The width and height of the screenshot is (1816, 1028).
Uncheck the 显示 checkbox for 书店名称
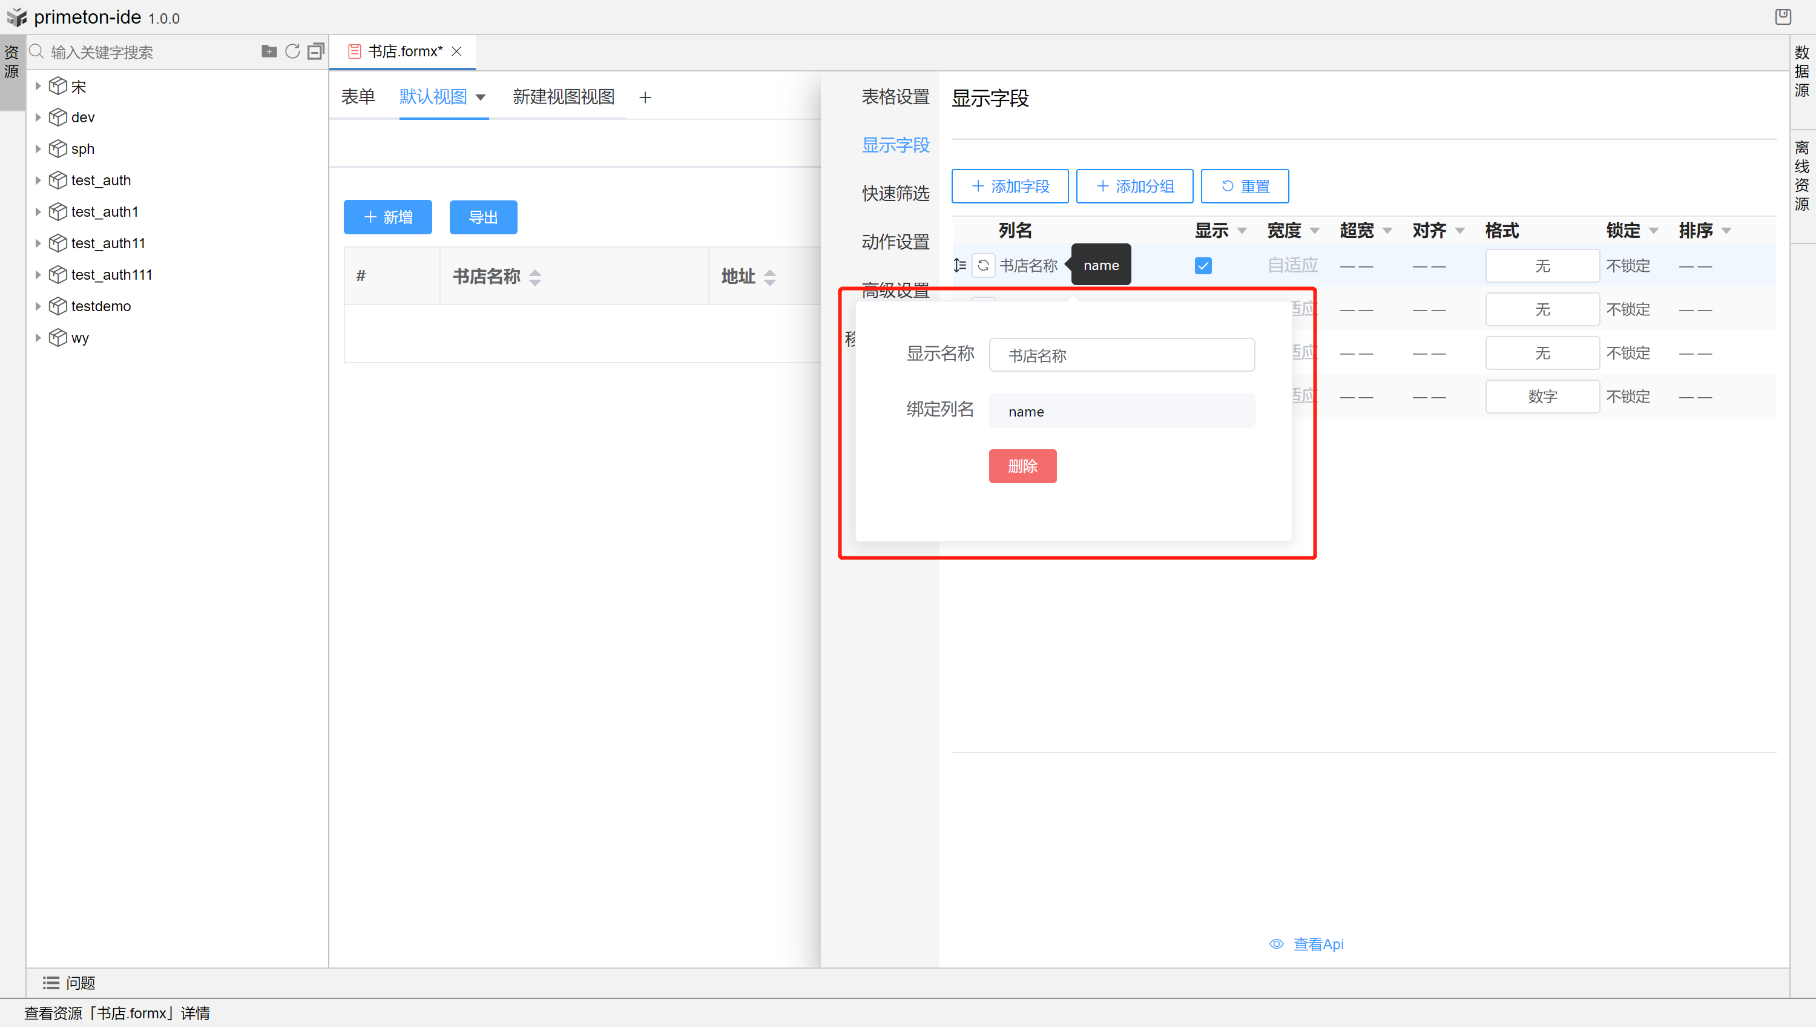click(1203, 265)
